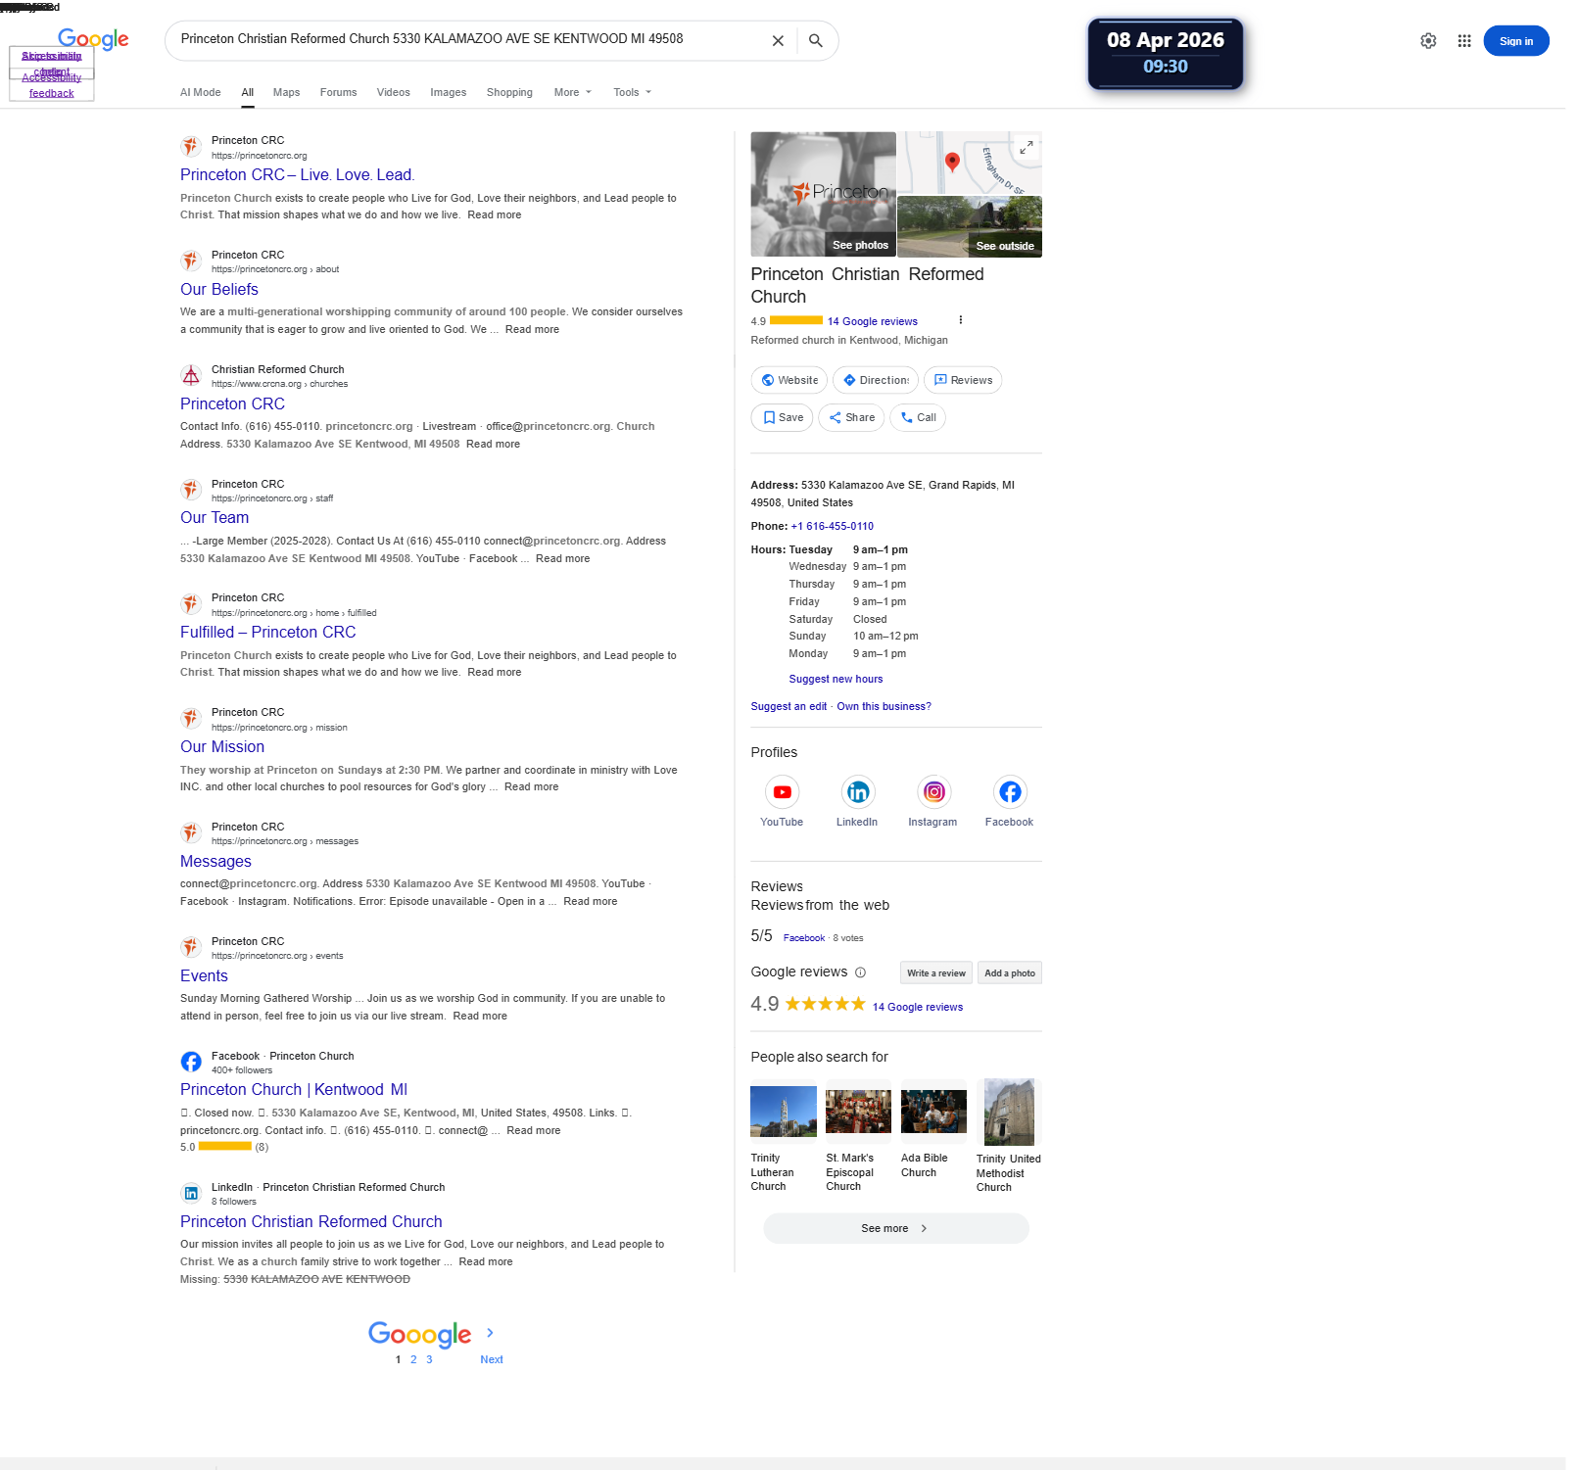Open the Instagram profile icon
The width and height of the screenshot is (1577, 1470).
tap(934, 792)
